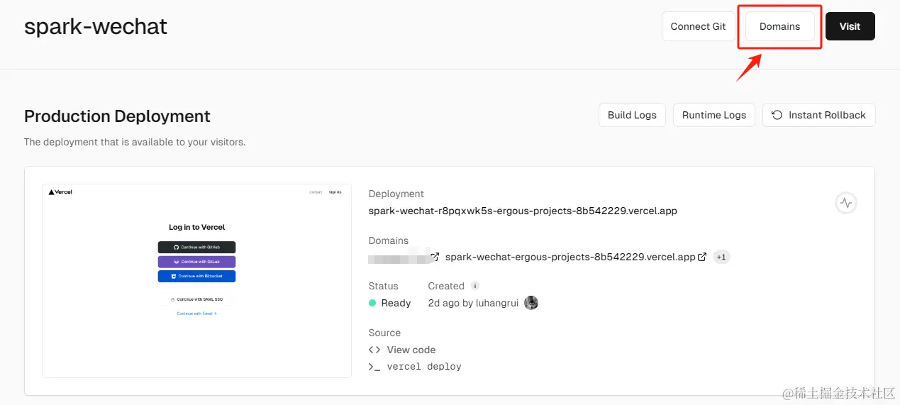This screenshot has width=900, height=405.
Task: Click the activity pulse icon in the deployment card
Action: pyautogui.click(x=845, y=203)
